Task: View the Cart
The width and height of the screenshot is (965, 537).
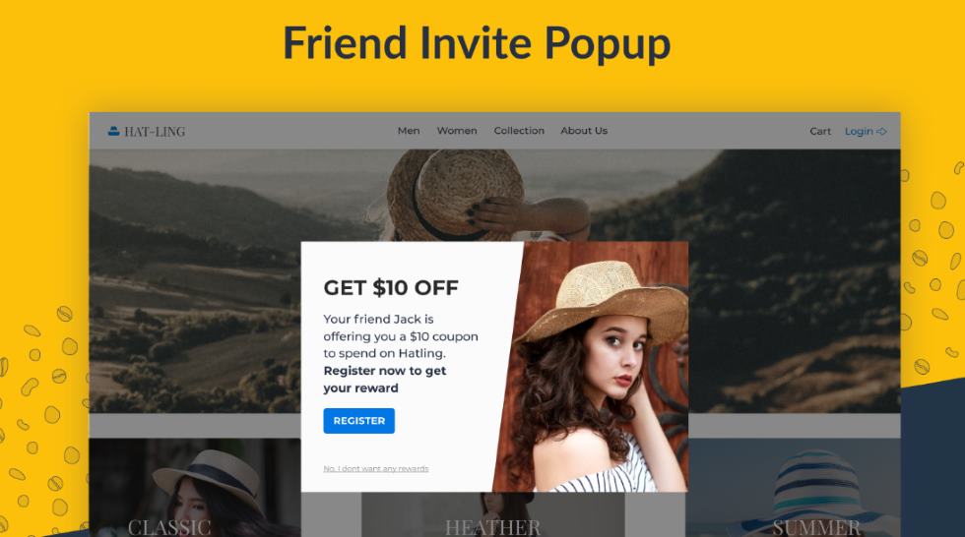Action: [x=820, y=132]
